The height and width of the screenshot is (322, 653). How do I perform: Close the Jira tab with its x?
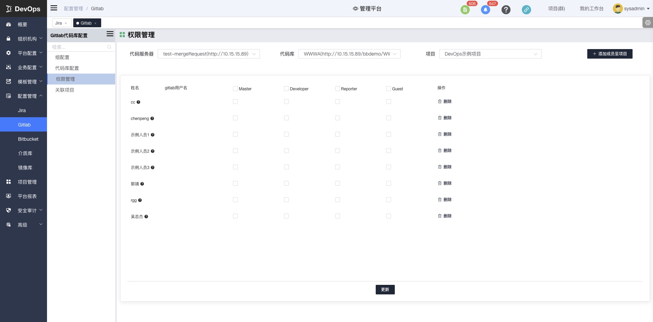pos(66,24)
